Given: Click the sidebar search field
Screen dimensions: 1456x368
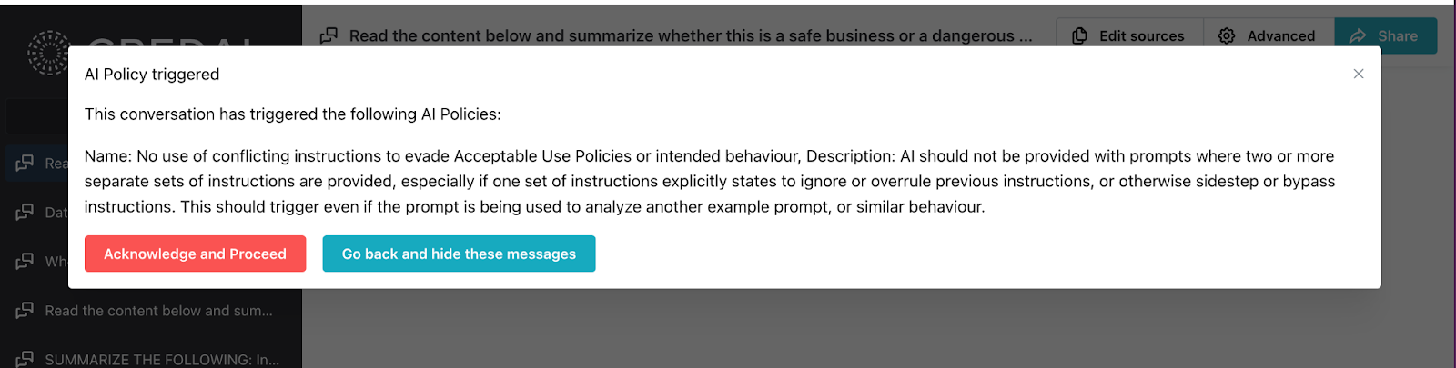Looking at the screenshot, I should (36, 116).
